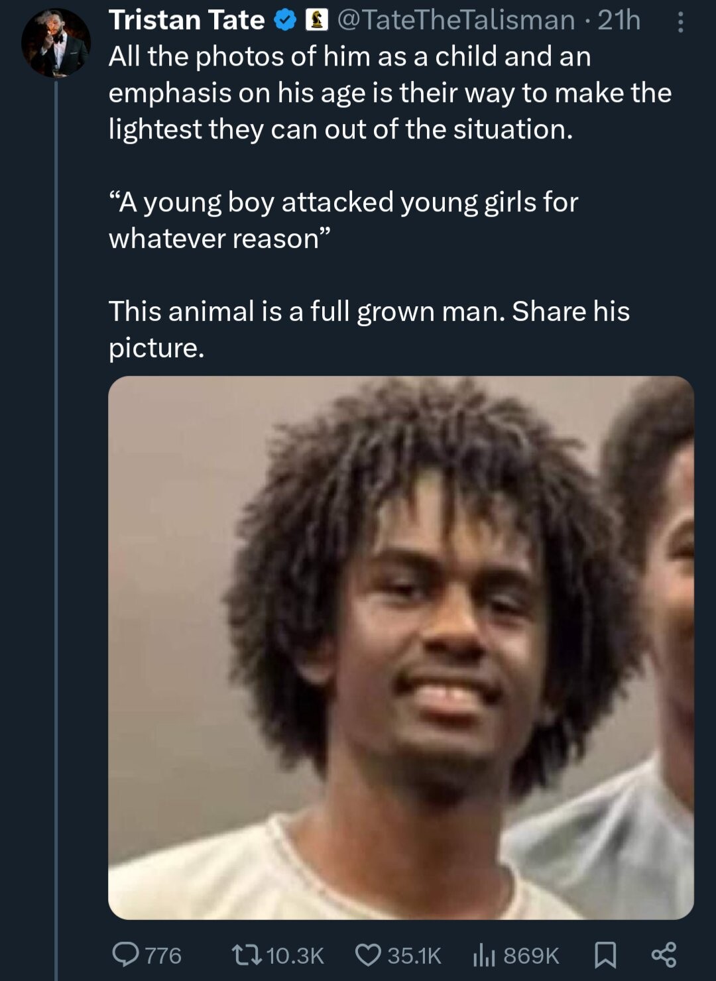Click the blue verified checkmark badge
Viewport: 716px width, 981px height.
(x=285, y=21)
